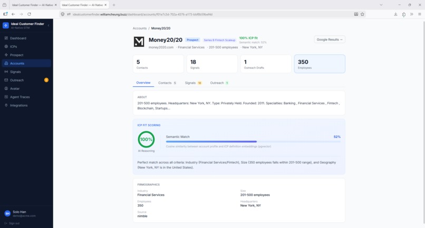
Task: Click the 18 Signals stat card
Action: tap(212, 64)
